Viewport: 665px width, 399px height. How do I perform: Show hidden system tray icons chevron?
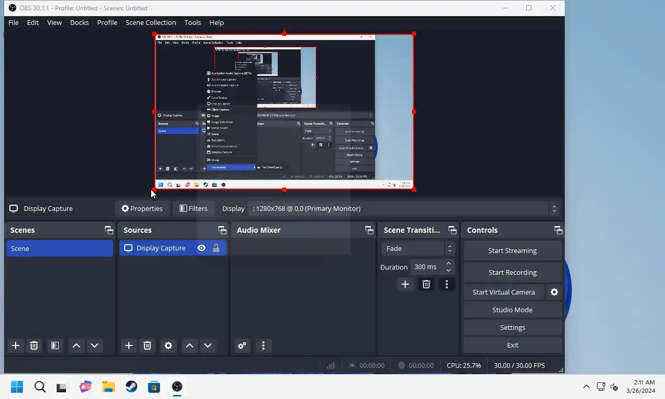586,387
